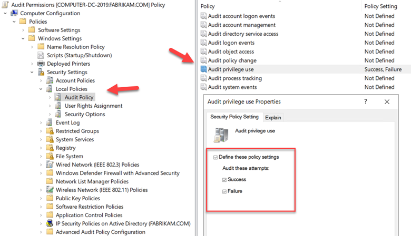
Task: Select Application Control Policies item
Action: coord(89,215)
